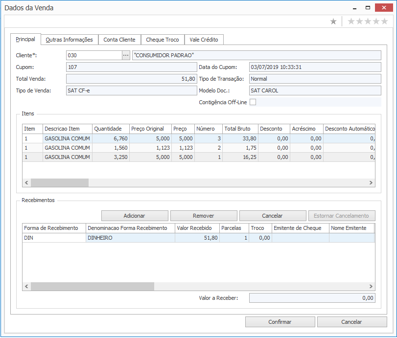Click the Emitente de Cheque column header
The width and height of the screenshot is (397, 338).
click(301, 228)
